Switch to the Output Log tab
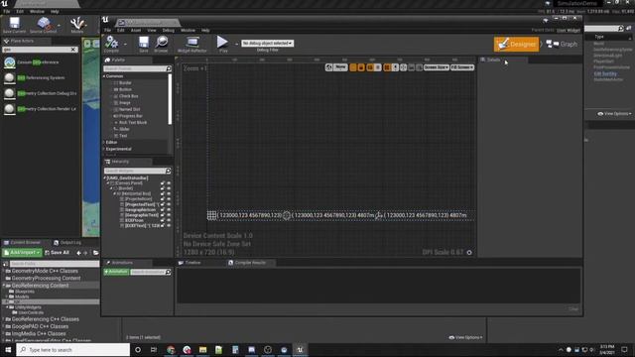The image size is (635, 357). tap(67, 242)
